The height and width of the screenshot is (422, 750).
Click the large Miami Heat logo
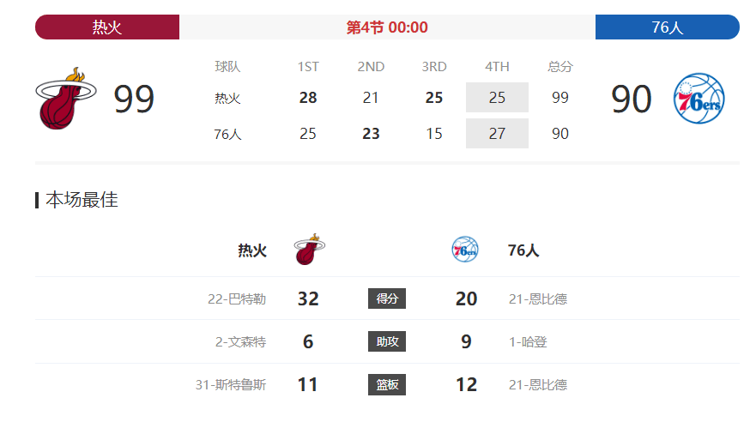point(66,98)
